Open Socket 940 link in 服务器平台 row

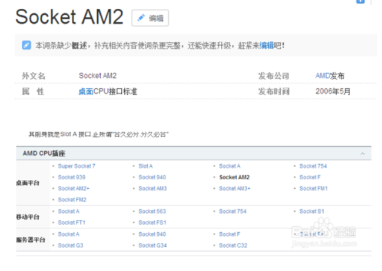click(152, 235)
